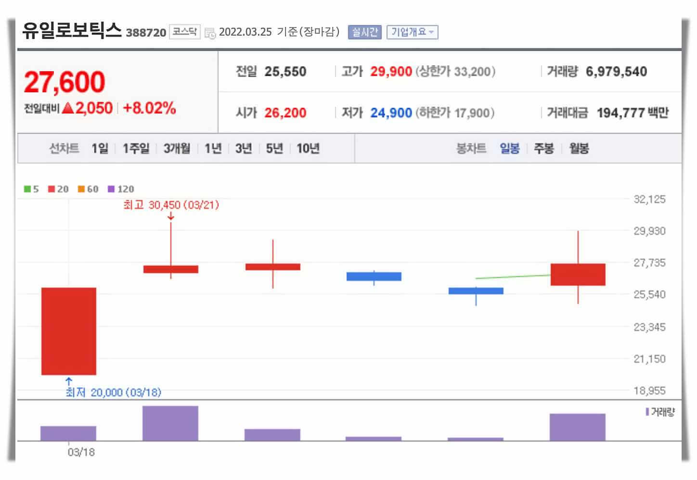Click the 거래량 legend in volume chart
The image size is (697, 480).
(660, 412)
